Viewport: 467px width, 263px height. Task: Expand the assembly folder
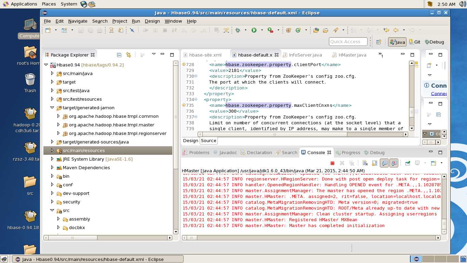pyautogui.click(x=58, y=219)
